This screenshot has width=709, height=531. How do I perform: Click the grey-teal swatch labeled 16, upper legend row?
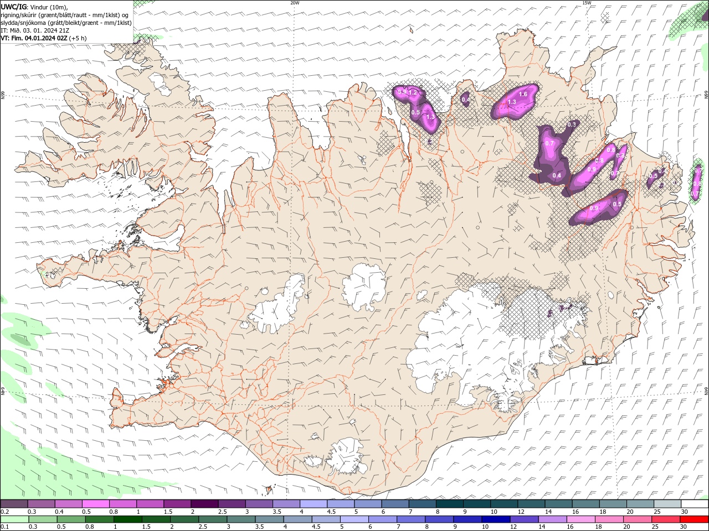point(586,503)
